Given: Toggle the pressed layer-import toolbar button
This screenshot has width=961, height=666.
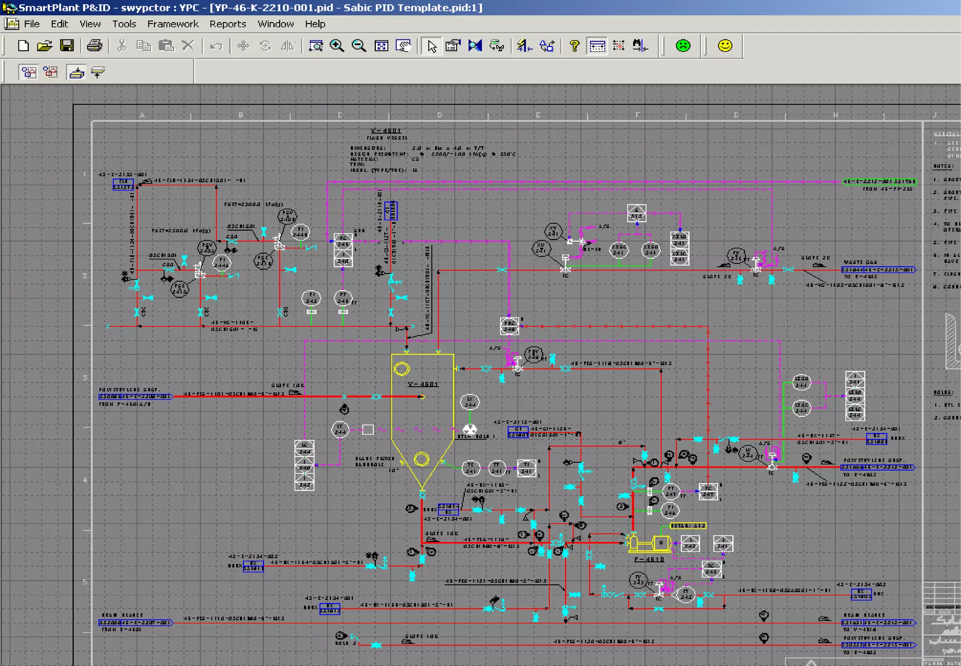Looking at the screenshot, I should click(x=76, y=72).
